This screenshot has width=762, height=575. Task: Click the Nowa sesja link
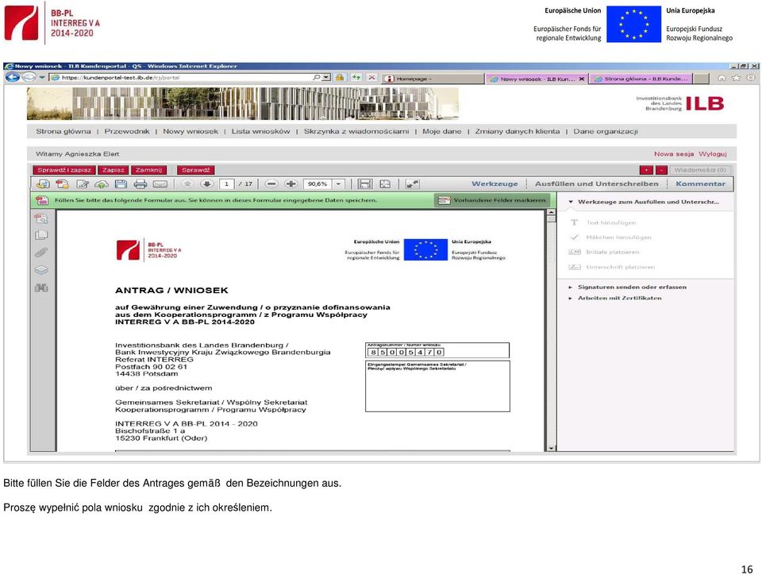[674, 153]
